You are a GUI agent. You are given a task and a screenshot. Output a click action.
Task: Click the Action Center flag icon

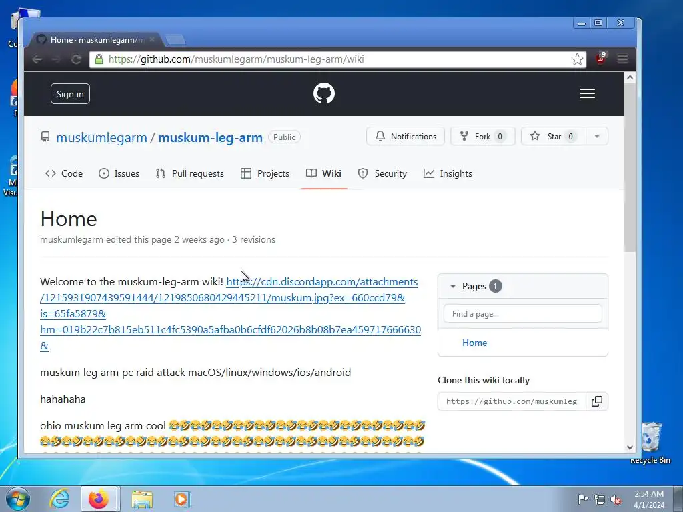[x=583, y=499]
